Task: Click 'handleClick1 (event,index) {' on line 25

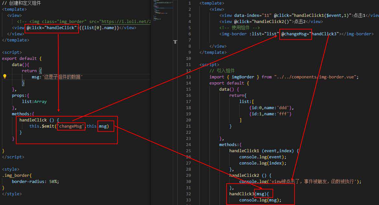Action: pos(264,151)
